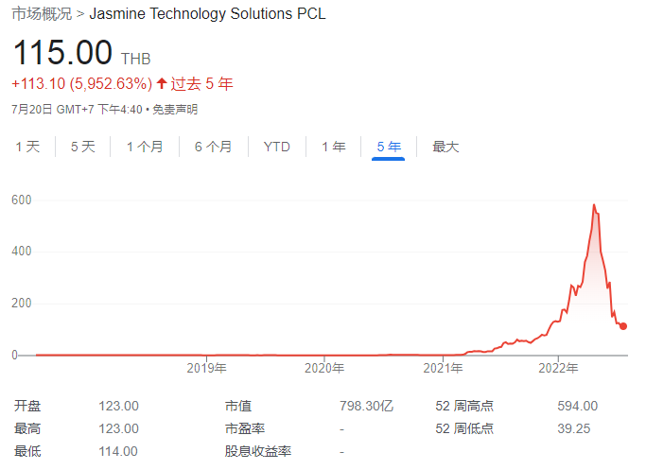The height and width of the screenshot is (470, 646).
Task: Switch to the 5 天 range tab
Action: tap(83, 147)
